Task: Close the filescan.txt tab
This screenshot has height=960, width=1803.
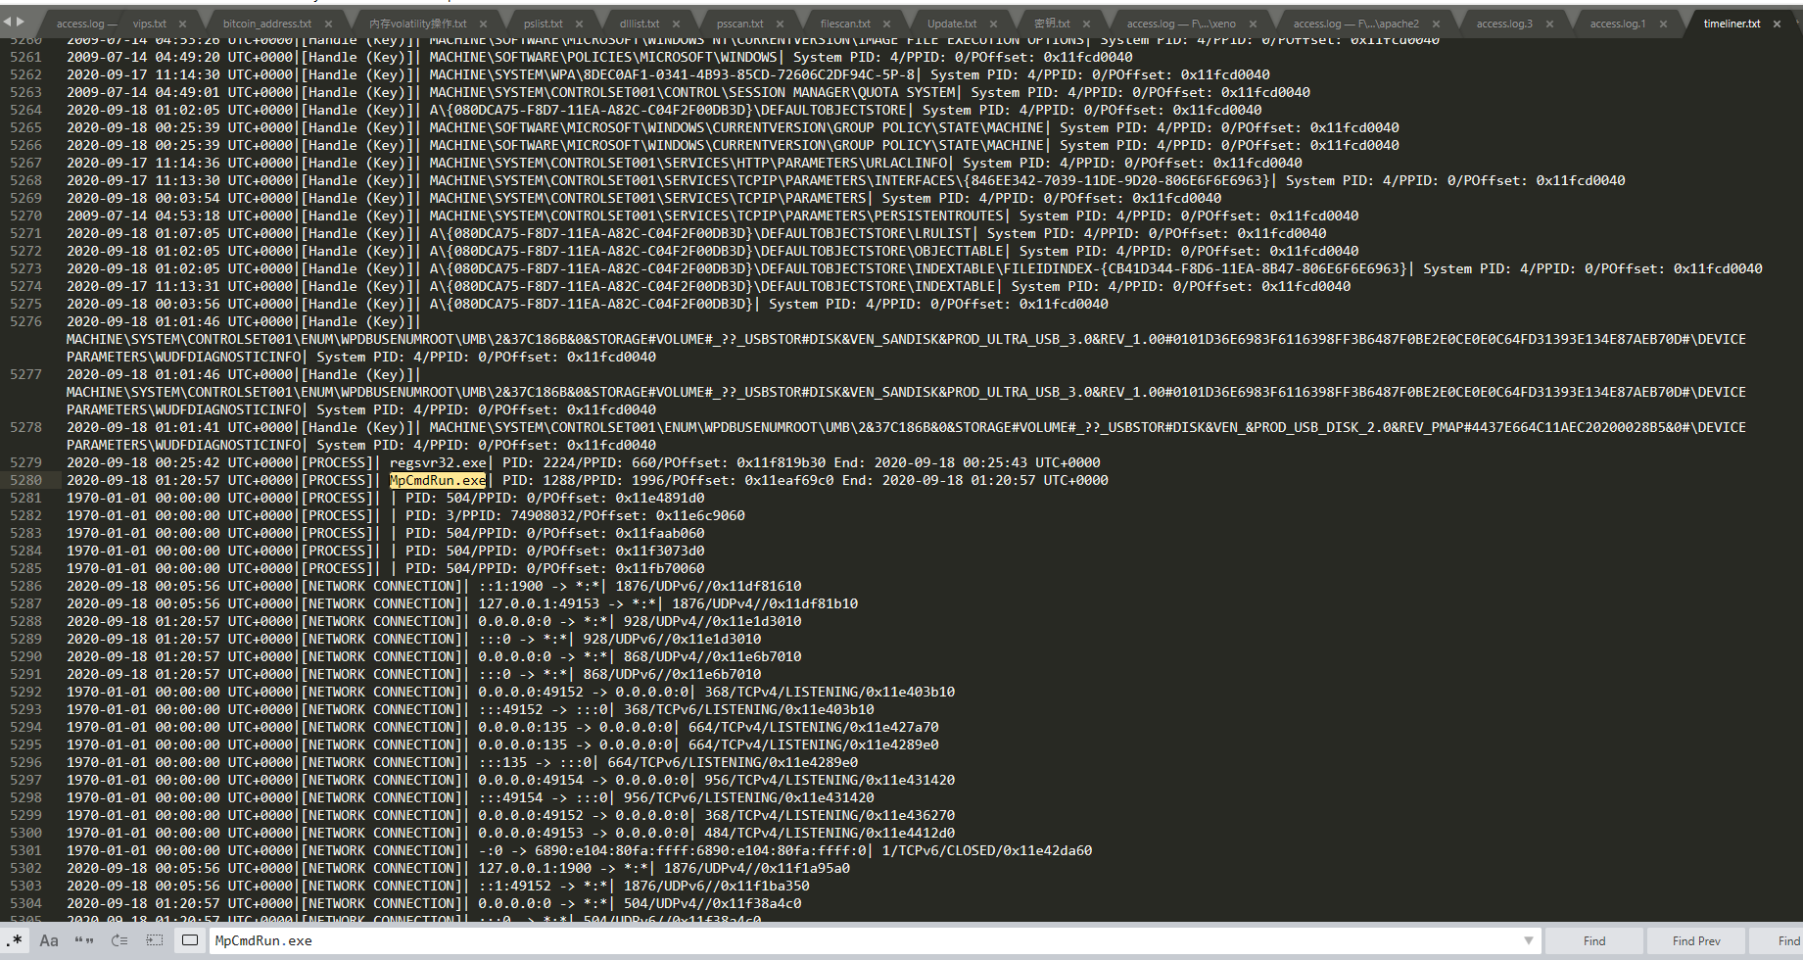Action: (x=886, y=24)
